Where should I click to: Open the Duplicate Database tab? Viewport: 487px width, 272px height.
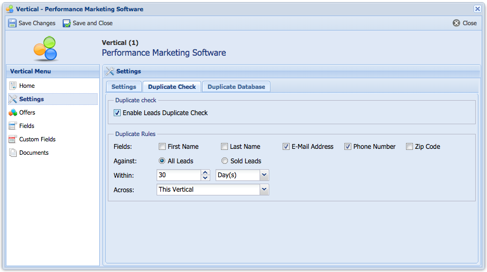tap(236, 87)
